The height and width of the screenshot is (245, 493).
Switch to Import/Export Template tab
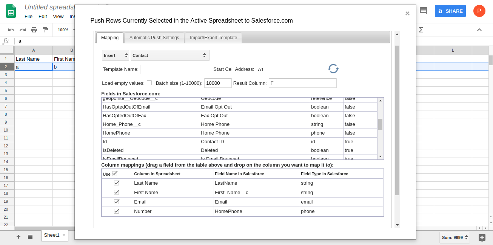213,38
